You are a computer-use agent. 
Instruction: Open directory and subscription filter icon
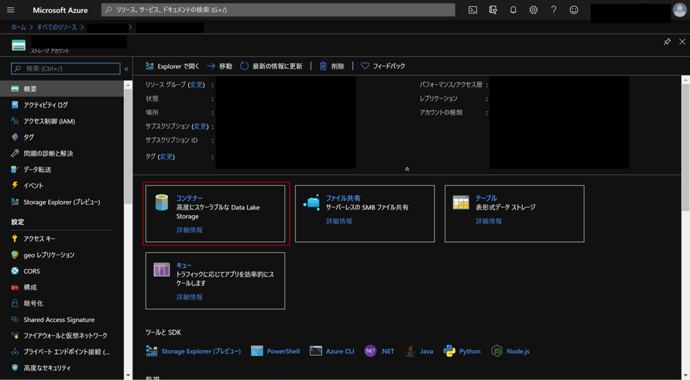point(493,10)
